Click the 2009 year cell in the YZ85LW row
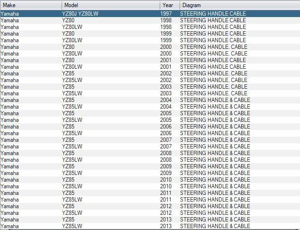This screenshot has height=230, width=300. coord(166,173)
